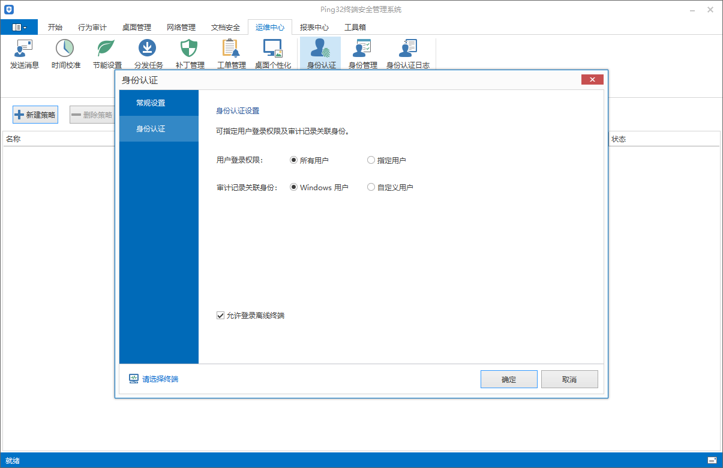
Task: Open the blue application menu dropdown
Action: coord(19,27)
